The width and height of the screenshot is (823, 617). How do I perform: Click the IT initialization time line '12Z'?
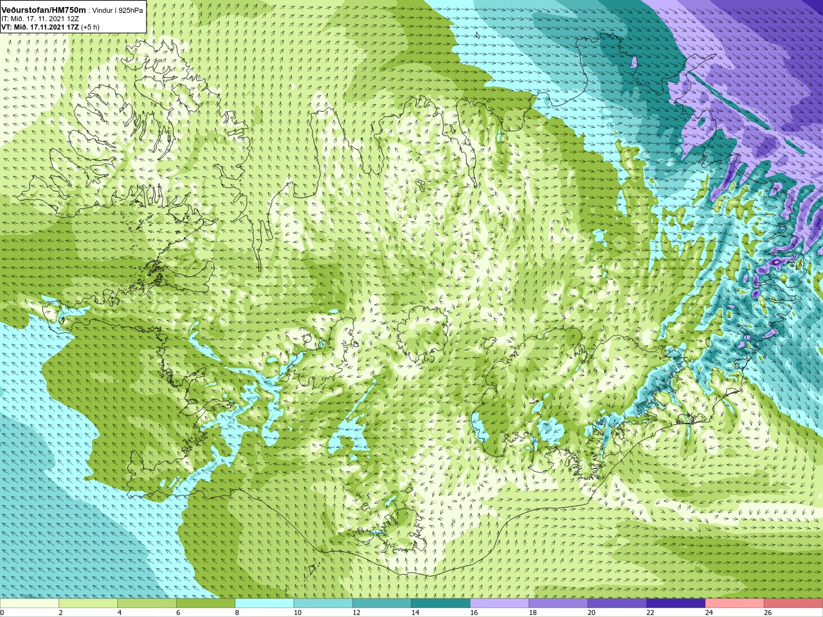pos(72,19)
